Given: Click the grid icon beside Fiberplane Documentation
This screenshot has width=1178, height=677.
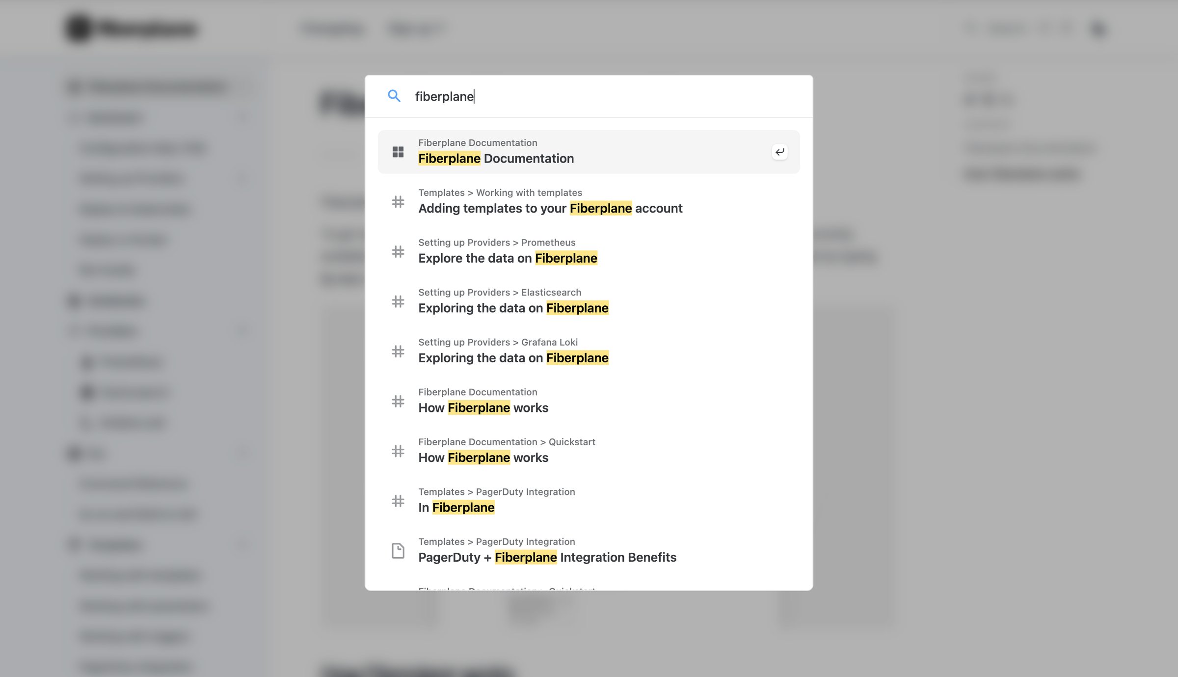Looking at the screenshot, I should click(x=398, y=152).
